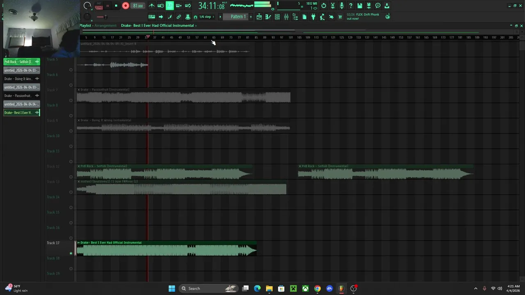Image resolution: width=525 pixels, height=295 pixels.
Task: Click the floppy disk Save icon
Action: pyautogui.click(x=360, y=6)
